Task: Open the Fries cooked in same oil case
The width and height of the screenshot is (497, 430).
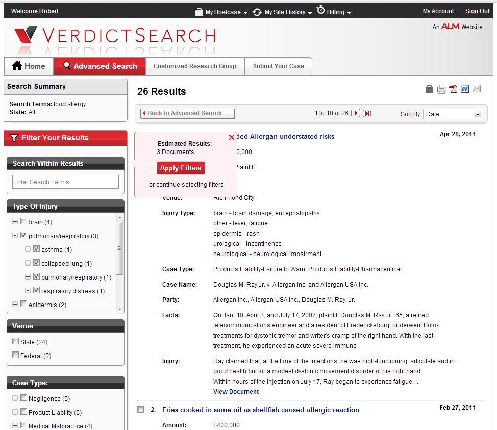Action: pos(261,410)
